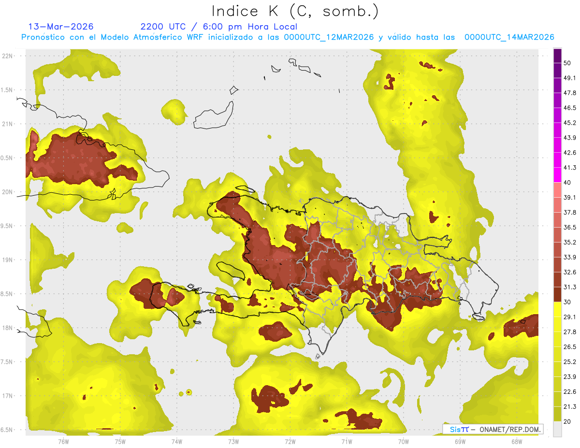Click the colorbar label "40"
The image size is (580, 448).
coord(568,183)
